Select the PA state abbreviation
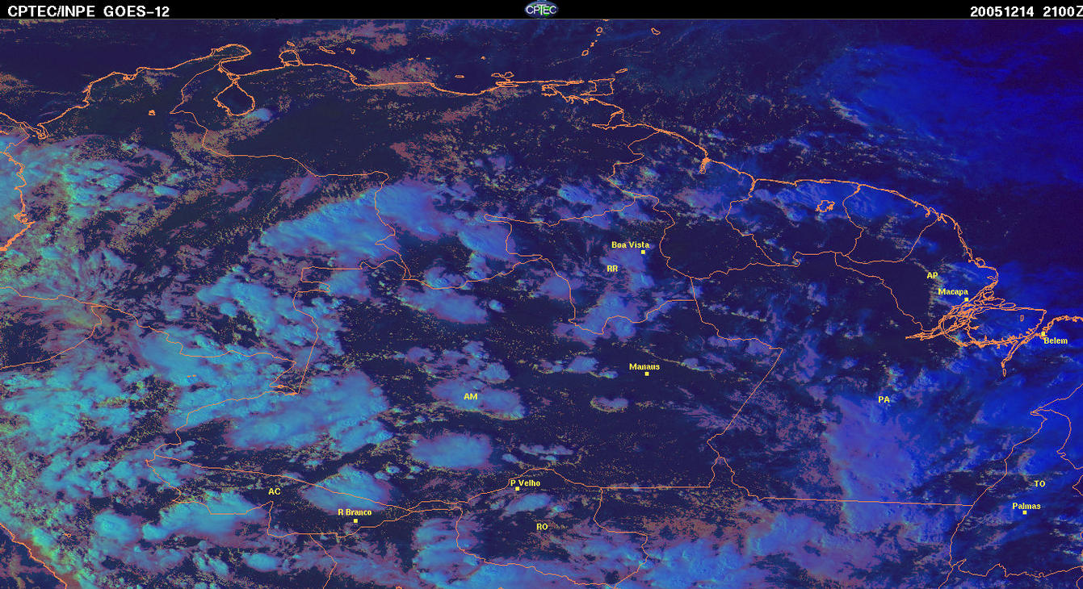This screenshot has height=589, width=1083. pyautogui.click(x=884, y=399)
